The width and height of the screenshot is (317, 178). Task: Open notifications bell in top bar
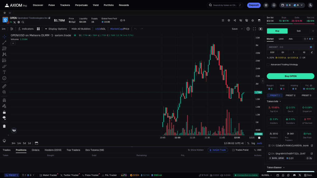274,5
